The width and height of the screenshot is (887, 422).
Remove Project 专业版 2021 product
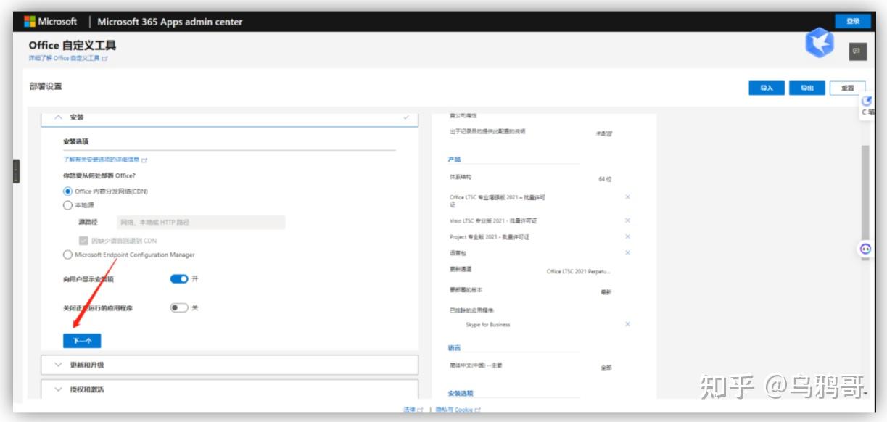[x=627, y=236]
